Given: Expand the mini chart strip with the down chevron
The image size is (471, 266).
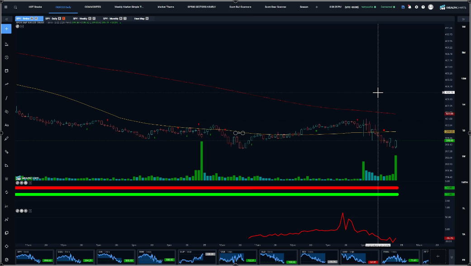Looking at the screenshot, I should [x=452, y=257].
